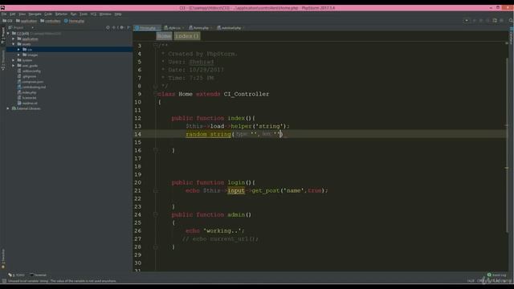Select the user_guide folder in tree
Screen dimensions: 514x289
point(27,66)
